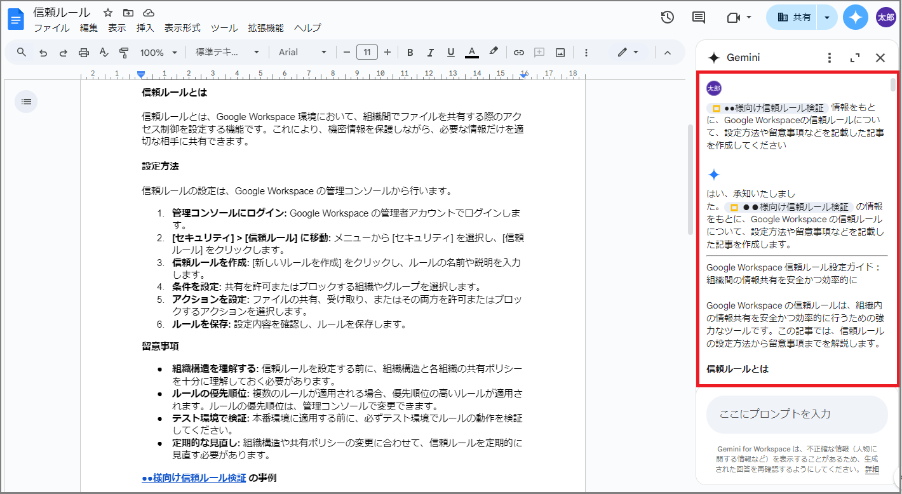902x494 pixels.
Task: Star the document 信頼ルール
Action: click(108, 13)
